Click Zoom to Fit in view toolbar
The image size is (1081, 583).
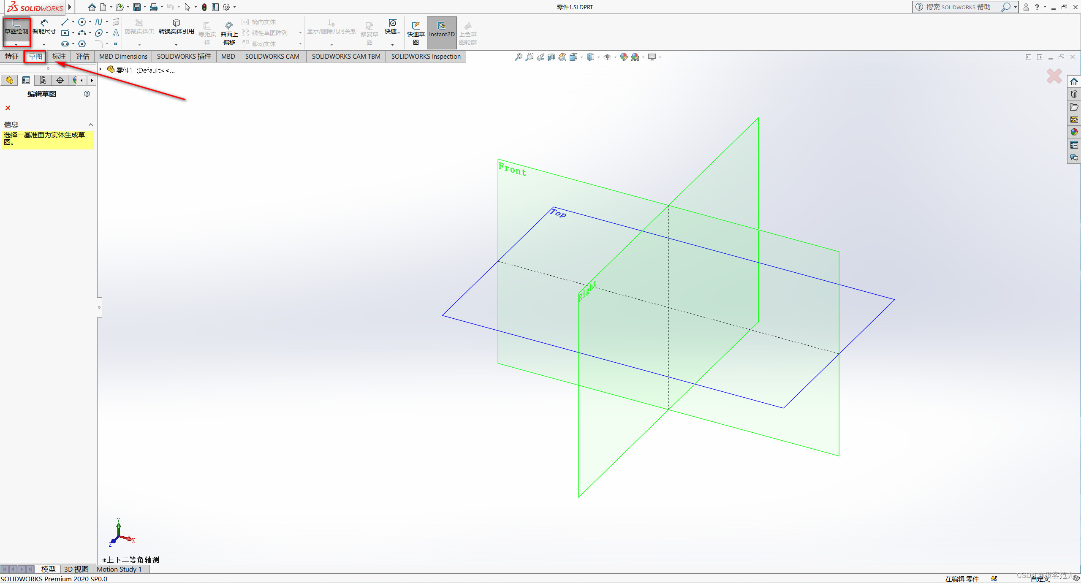(x=518, y=57)
